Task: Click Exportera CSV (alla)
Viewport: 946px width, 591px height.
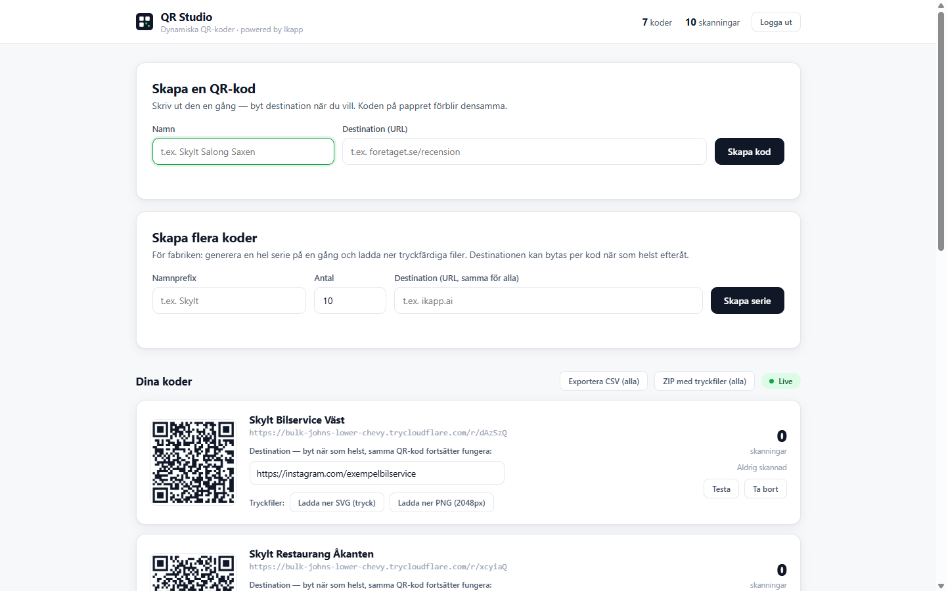Action: click(x=604, y=382)
